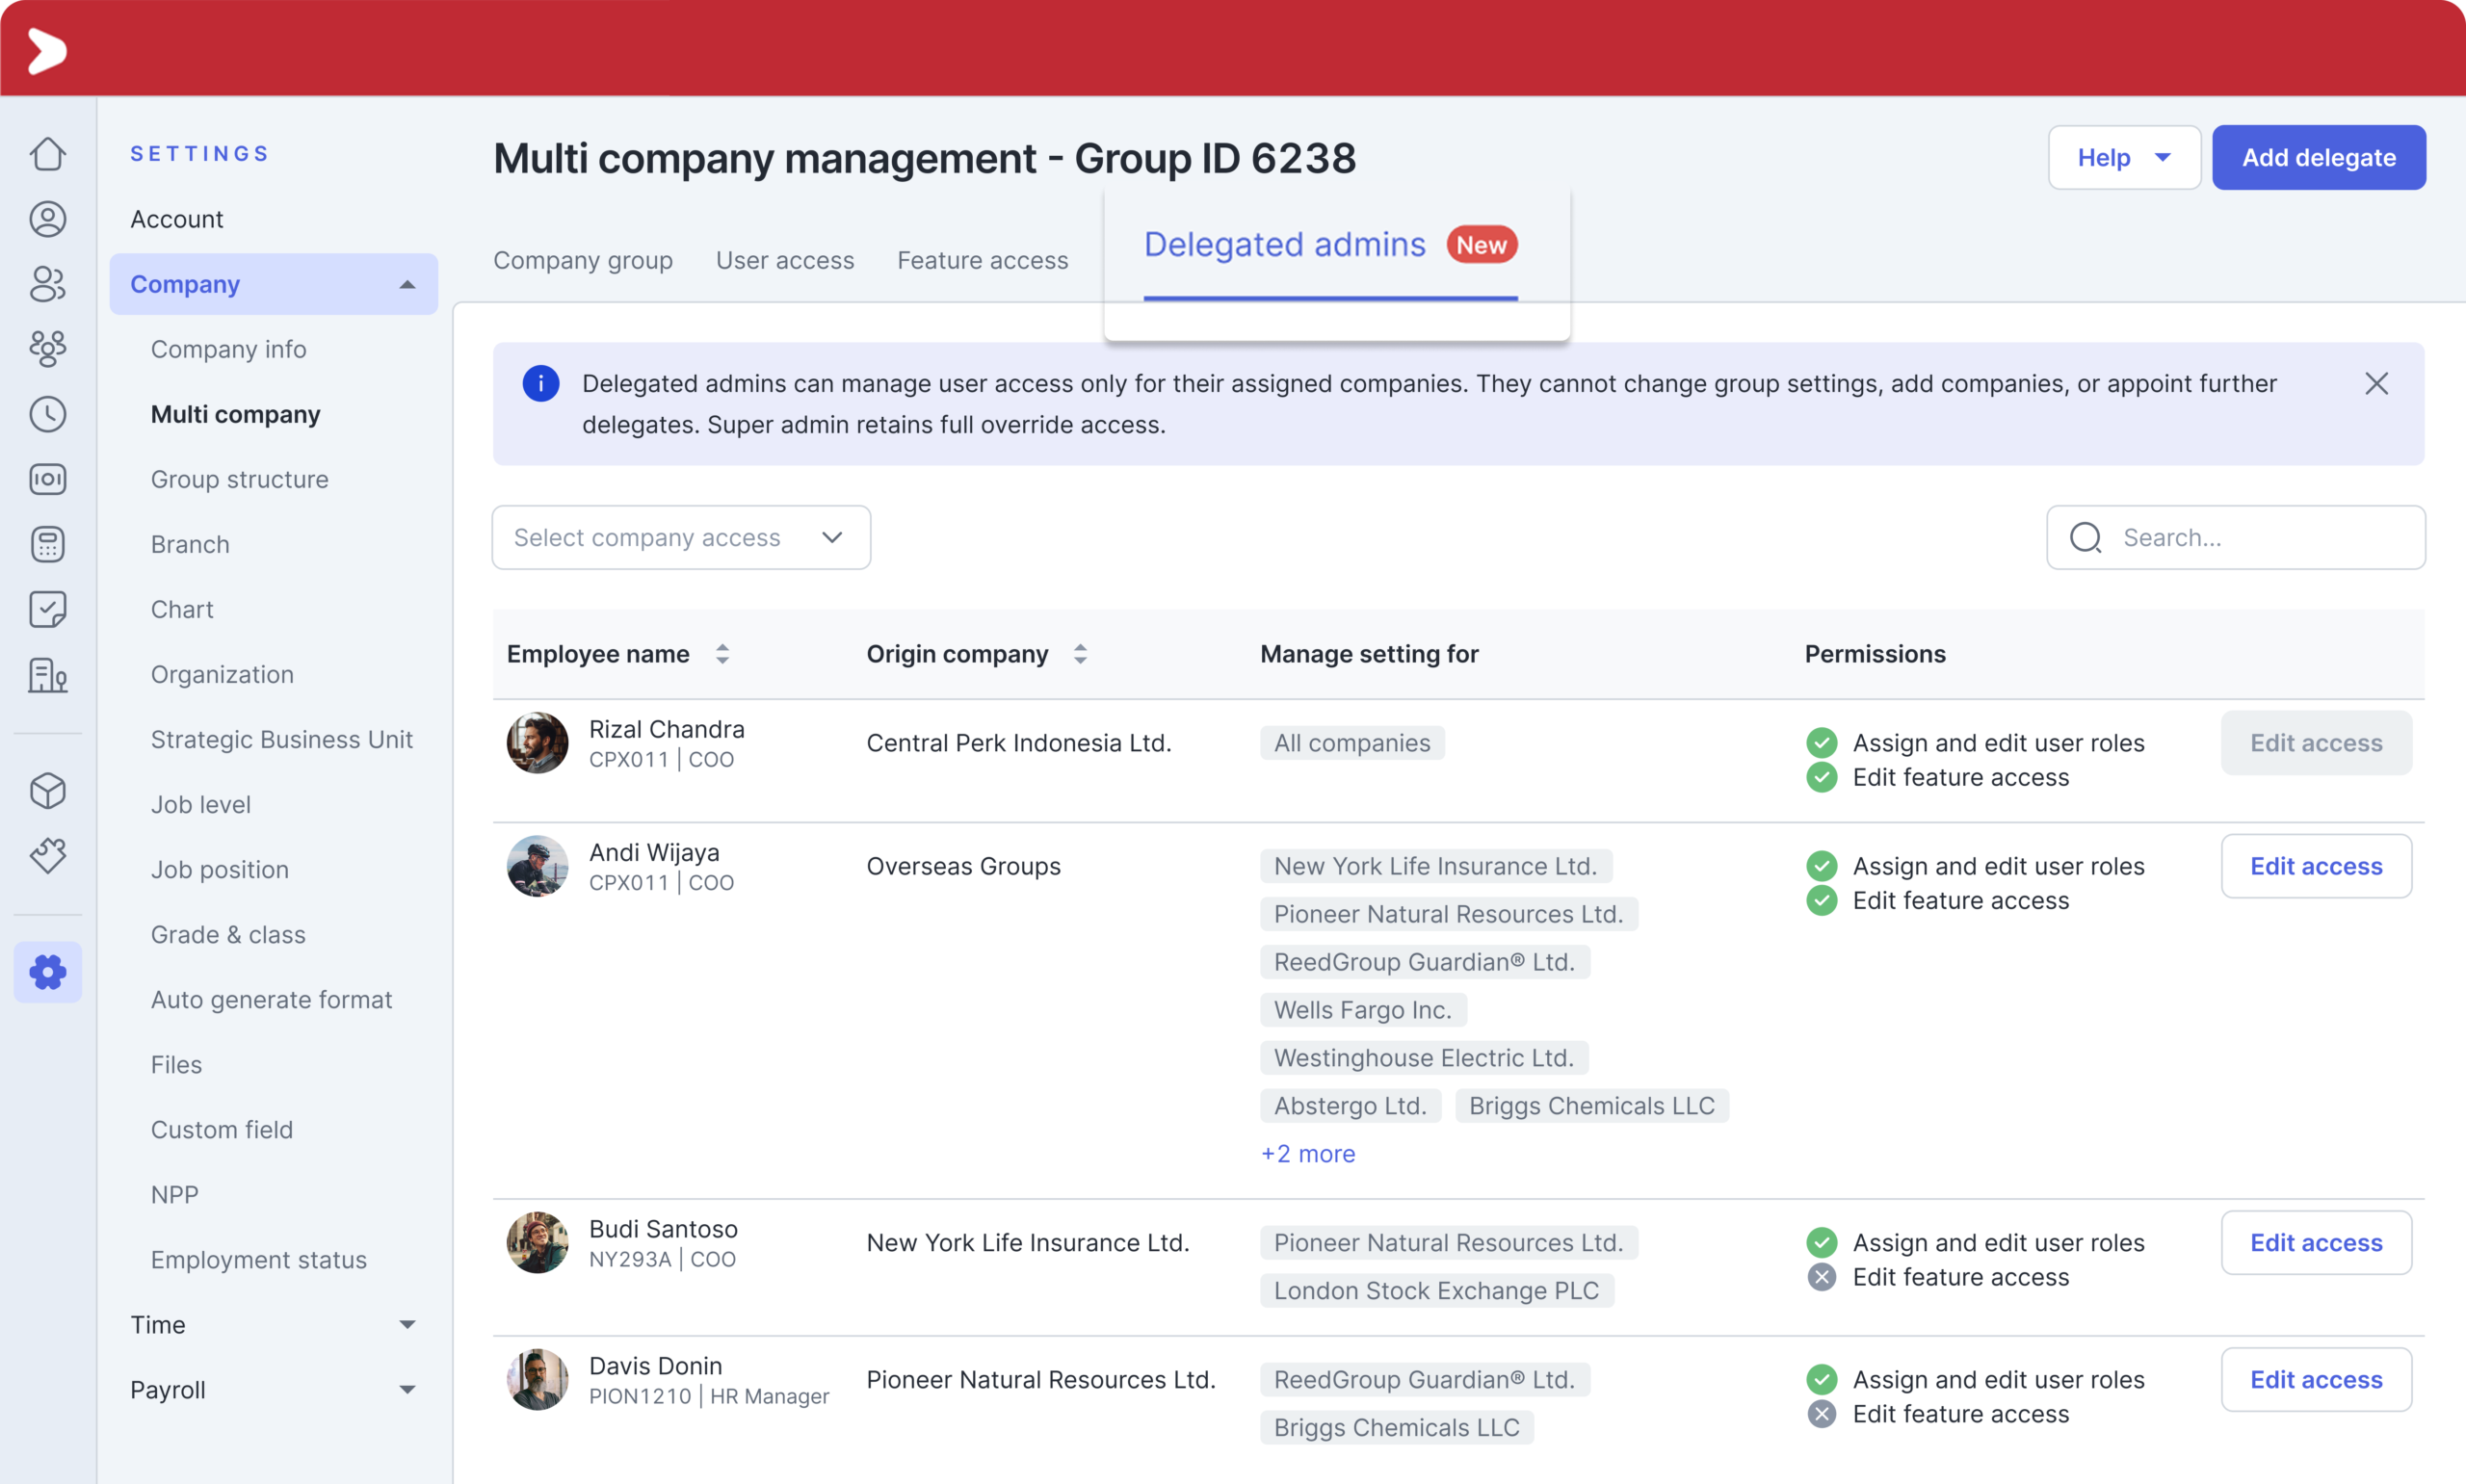The image size is (2466, 1484).
Task: Open the clock time-tracking sidebar icon
Action: [47, 414]
